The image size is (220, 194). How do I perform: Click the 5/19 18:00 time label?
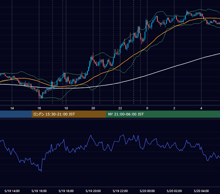66,191
